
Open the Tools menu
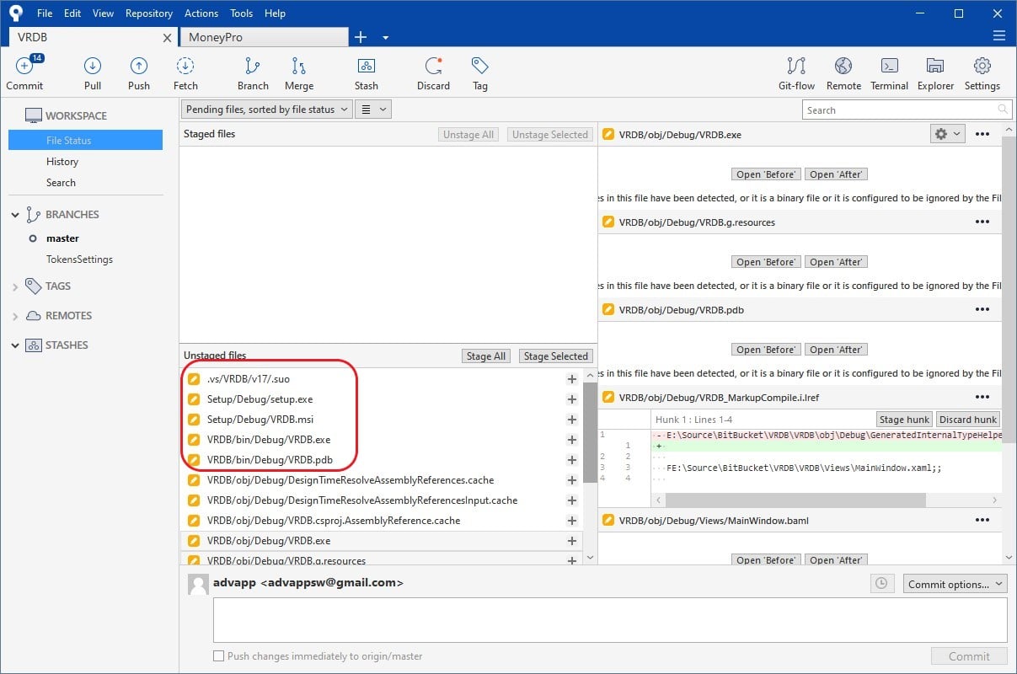[x=242, y=13]
